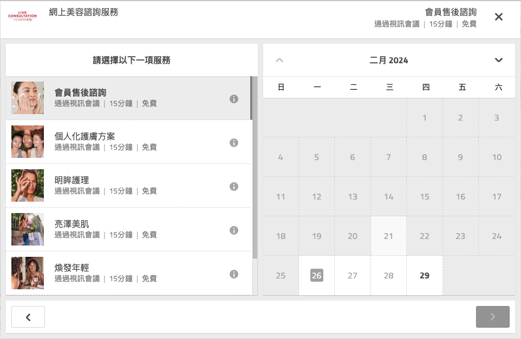Pick February 28 date
This screenshot has height=339, width=521.
click(388, 275)
